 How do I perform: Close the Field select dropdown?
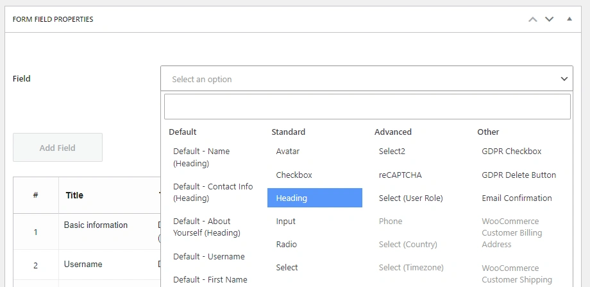pos(564,79)
